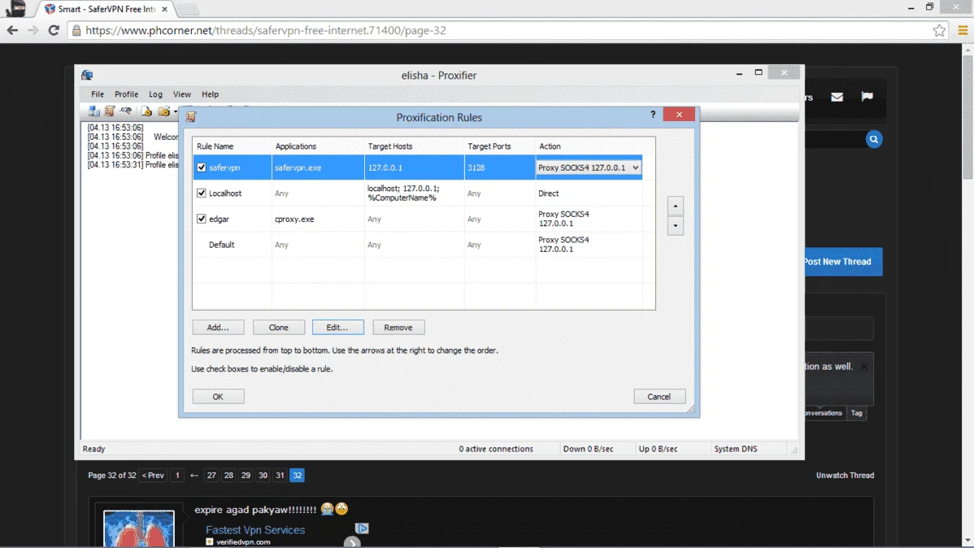Open the Chrome hamburger menu
974x548 pixels.
[963, 30]
